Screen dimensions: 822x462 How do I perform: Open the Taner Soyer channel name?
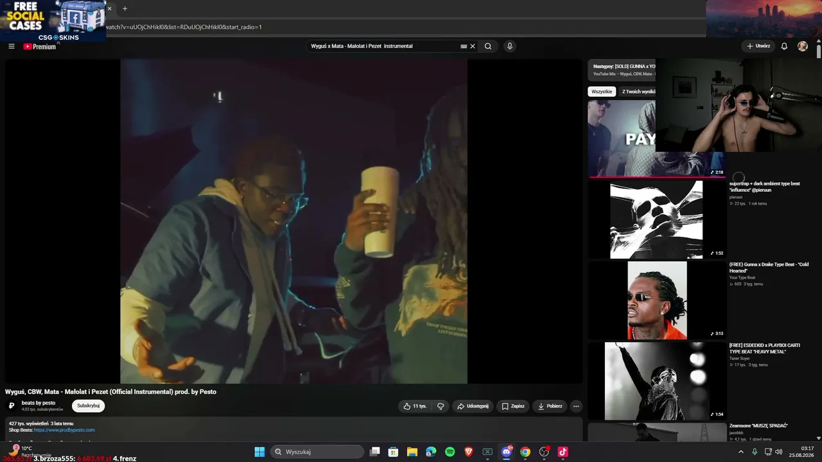pos(739,359)
